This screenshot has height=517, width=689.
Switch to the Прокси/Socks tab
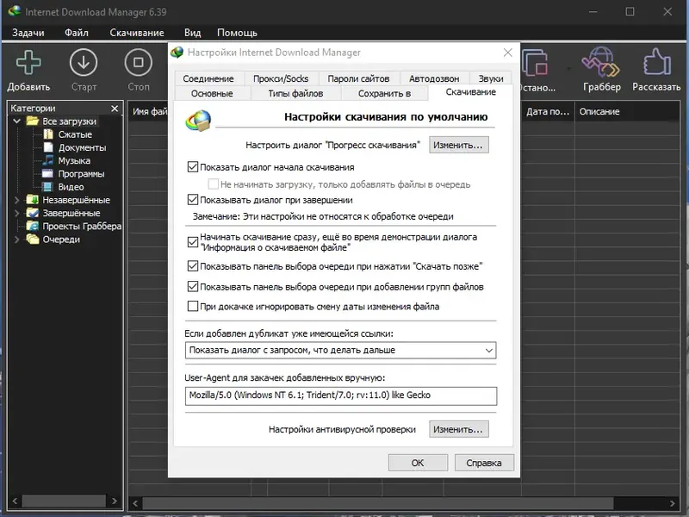[x=281, y=78]
